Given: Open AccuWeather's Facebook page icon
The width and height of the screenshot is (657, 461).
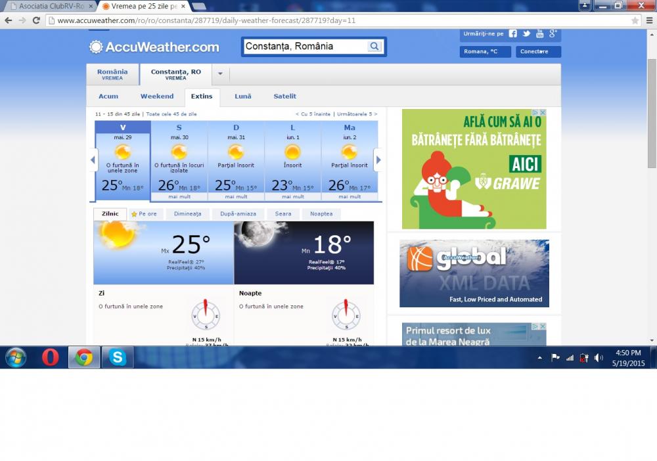Looking at the screenshot, I should [512, 33].
